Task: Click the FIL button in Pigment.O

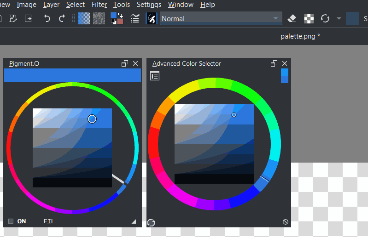Action: point(49,221)
